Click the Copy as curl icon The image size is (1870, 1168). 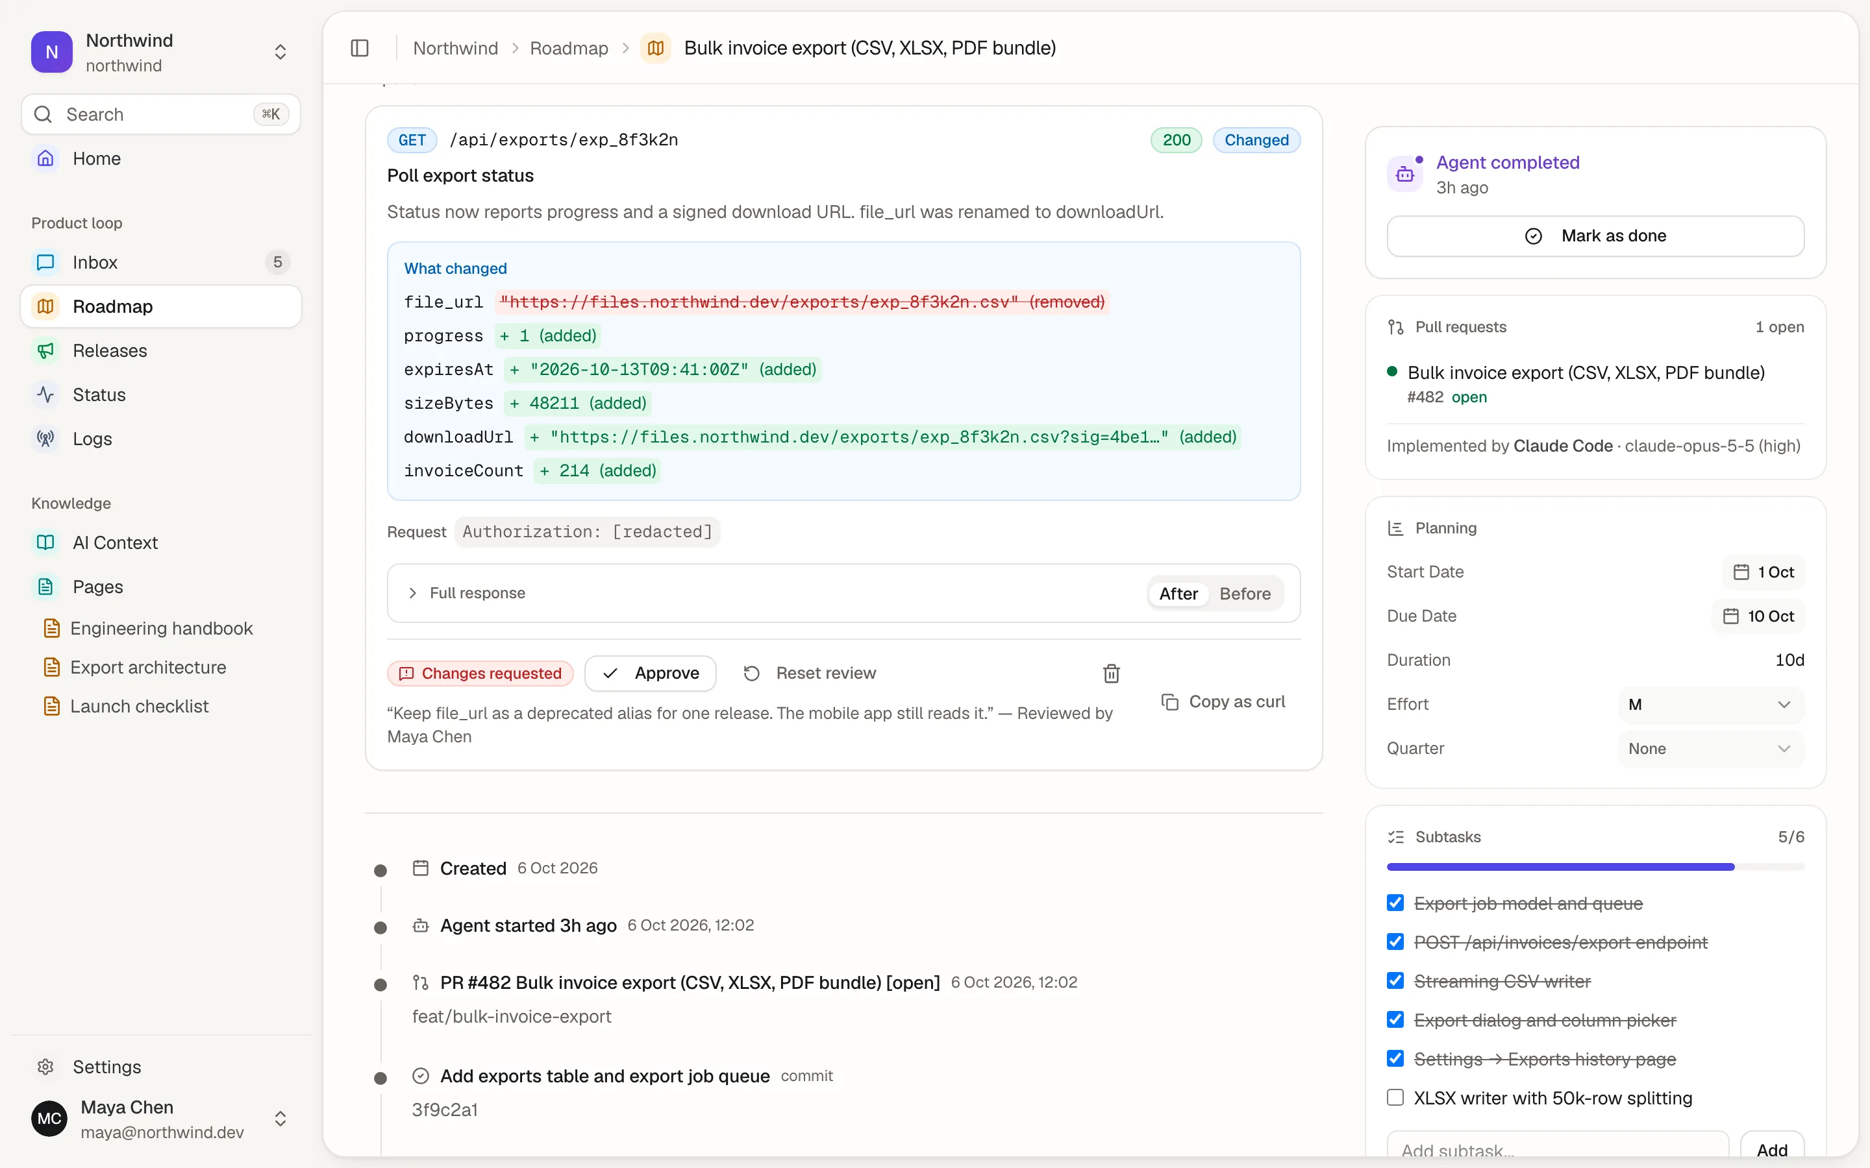click(1170, 701)
